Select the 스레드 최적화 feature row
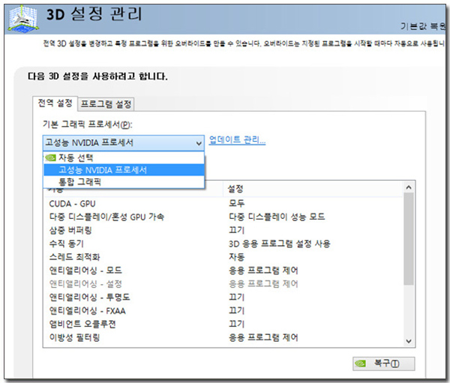The height and width of the screenshot is (383, 450). coord(223,257)
